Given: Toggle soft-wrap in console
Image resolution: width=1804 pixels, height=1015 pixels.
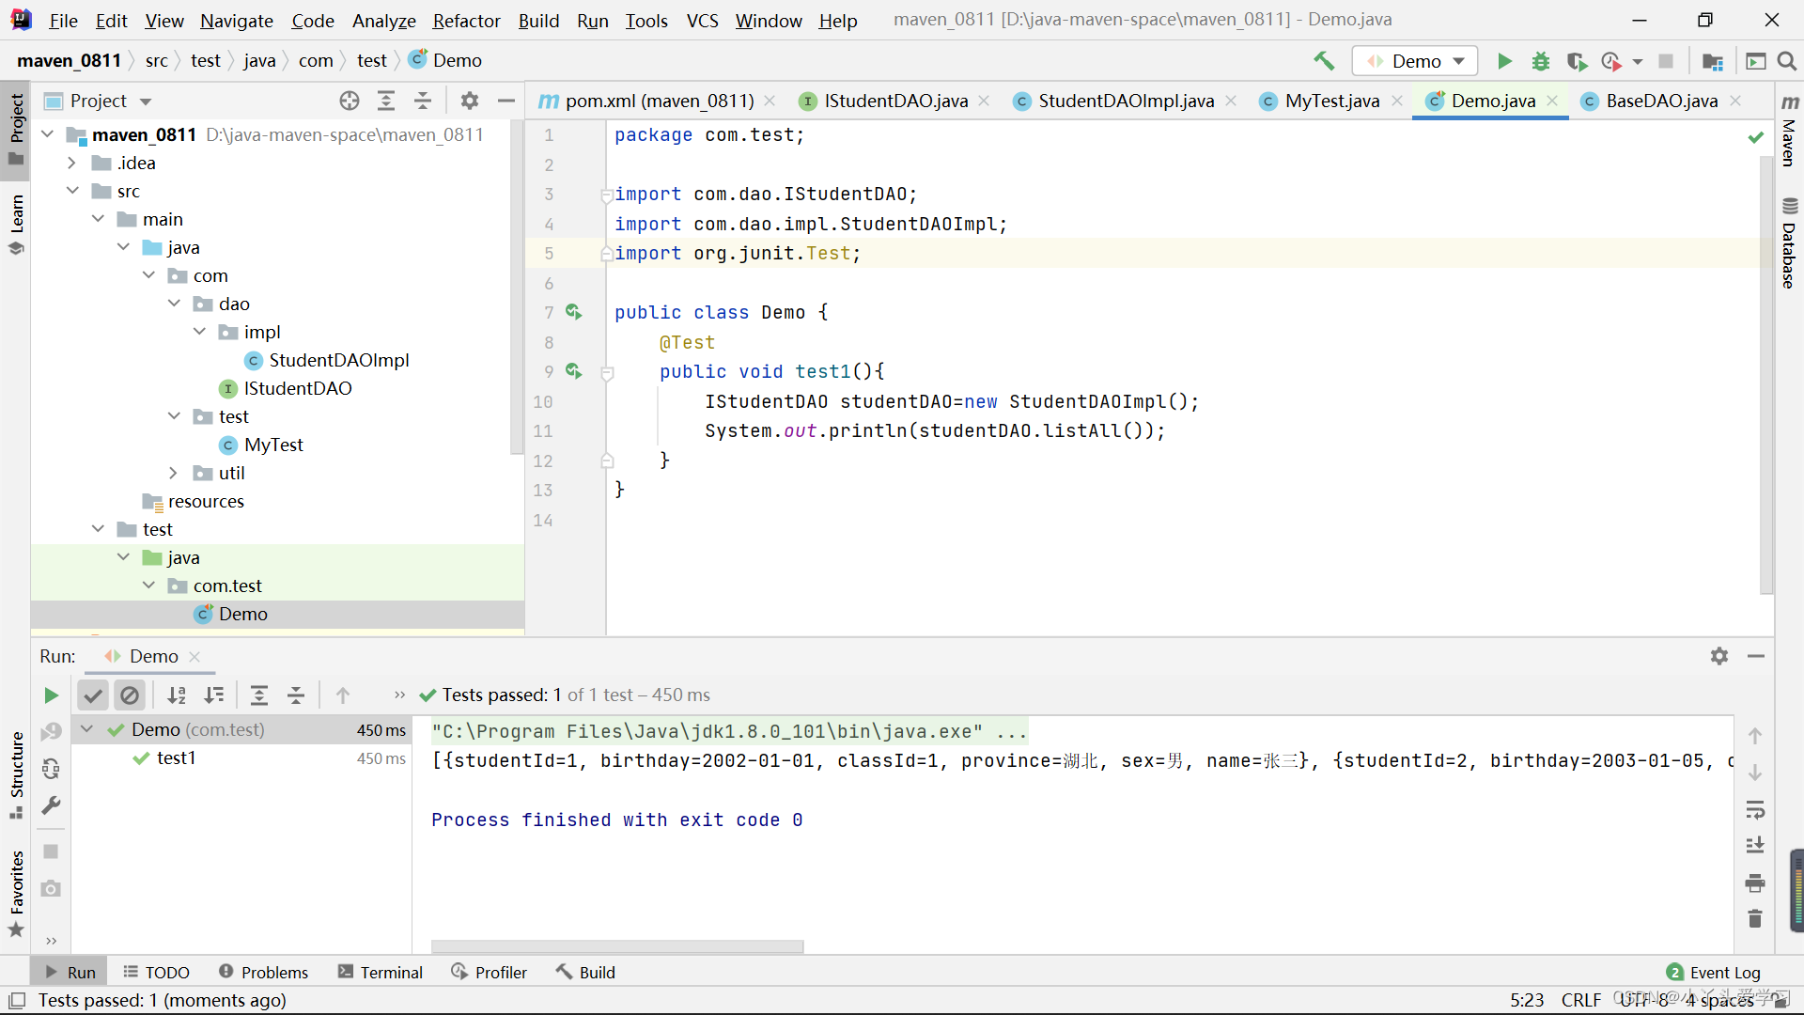Looking at the screenshot, I should point(1755,809).
